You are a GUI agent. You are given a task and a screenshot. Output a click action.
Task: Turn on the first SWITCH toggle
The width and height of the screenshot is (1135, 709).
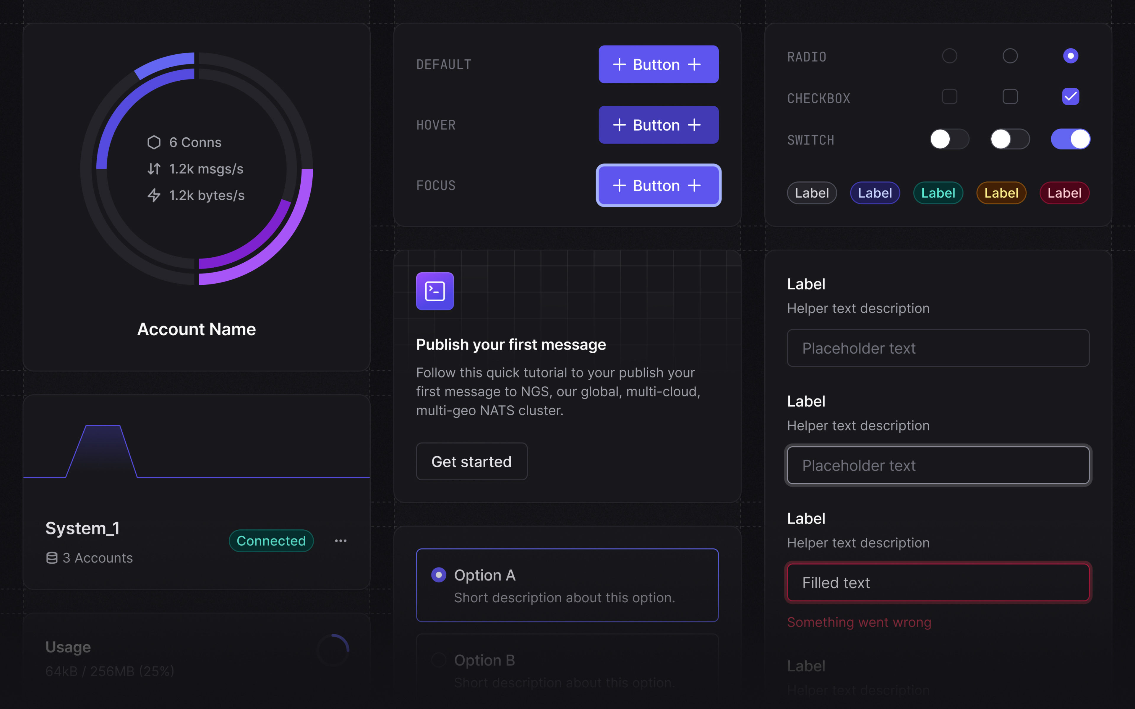pos(950,139)
